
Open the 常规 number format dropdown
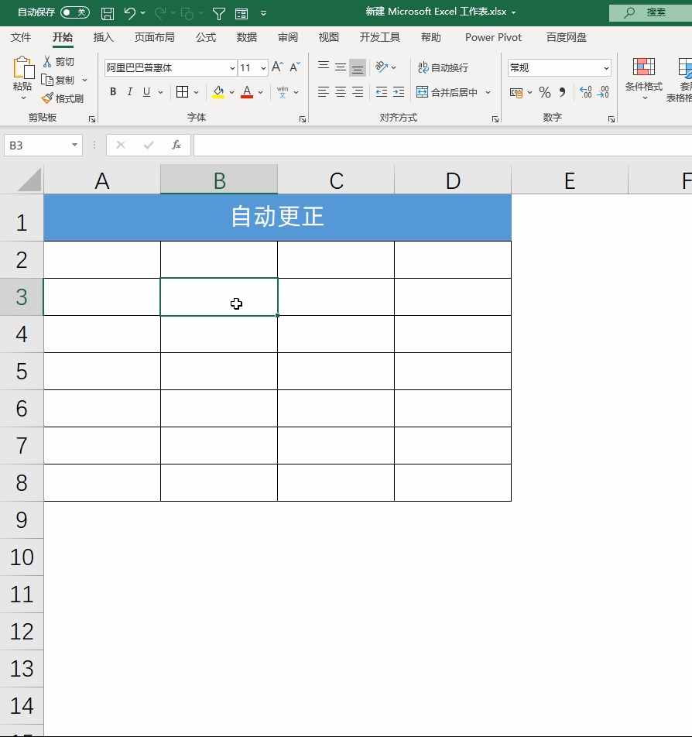pyautogui.click(x=606, y=68)
